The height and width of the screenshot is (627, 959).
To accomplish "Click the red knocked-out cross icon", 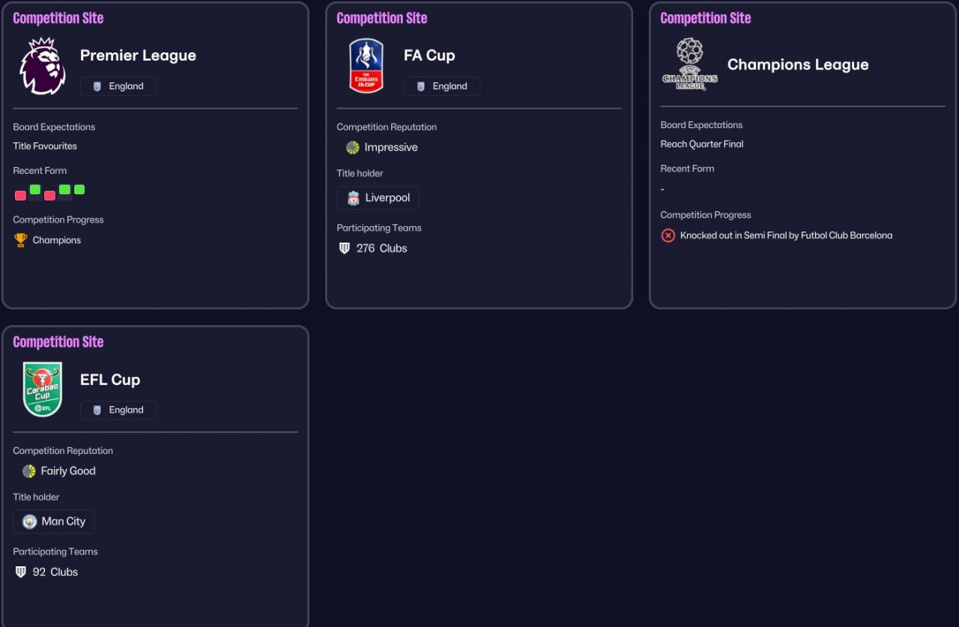I will (x=668, y=235).
